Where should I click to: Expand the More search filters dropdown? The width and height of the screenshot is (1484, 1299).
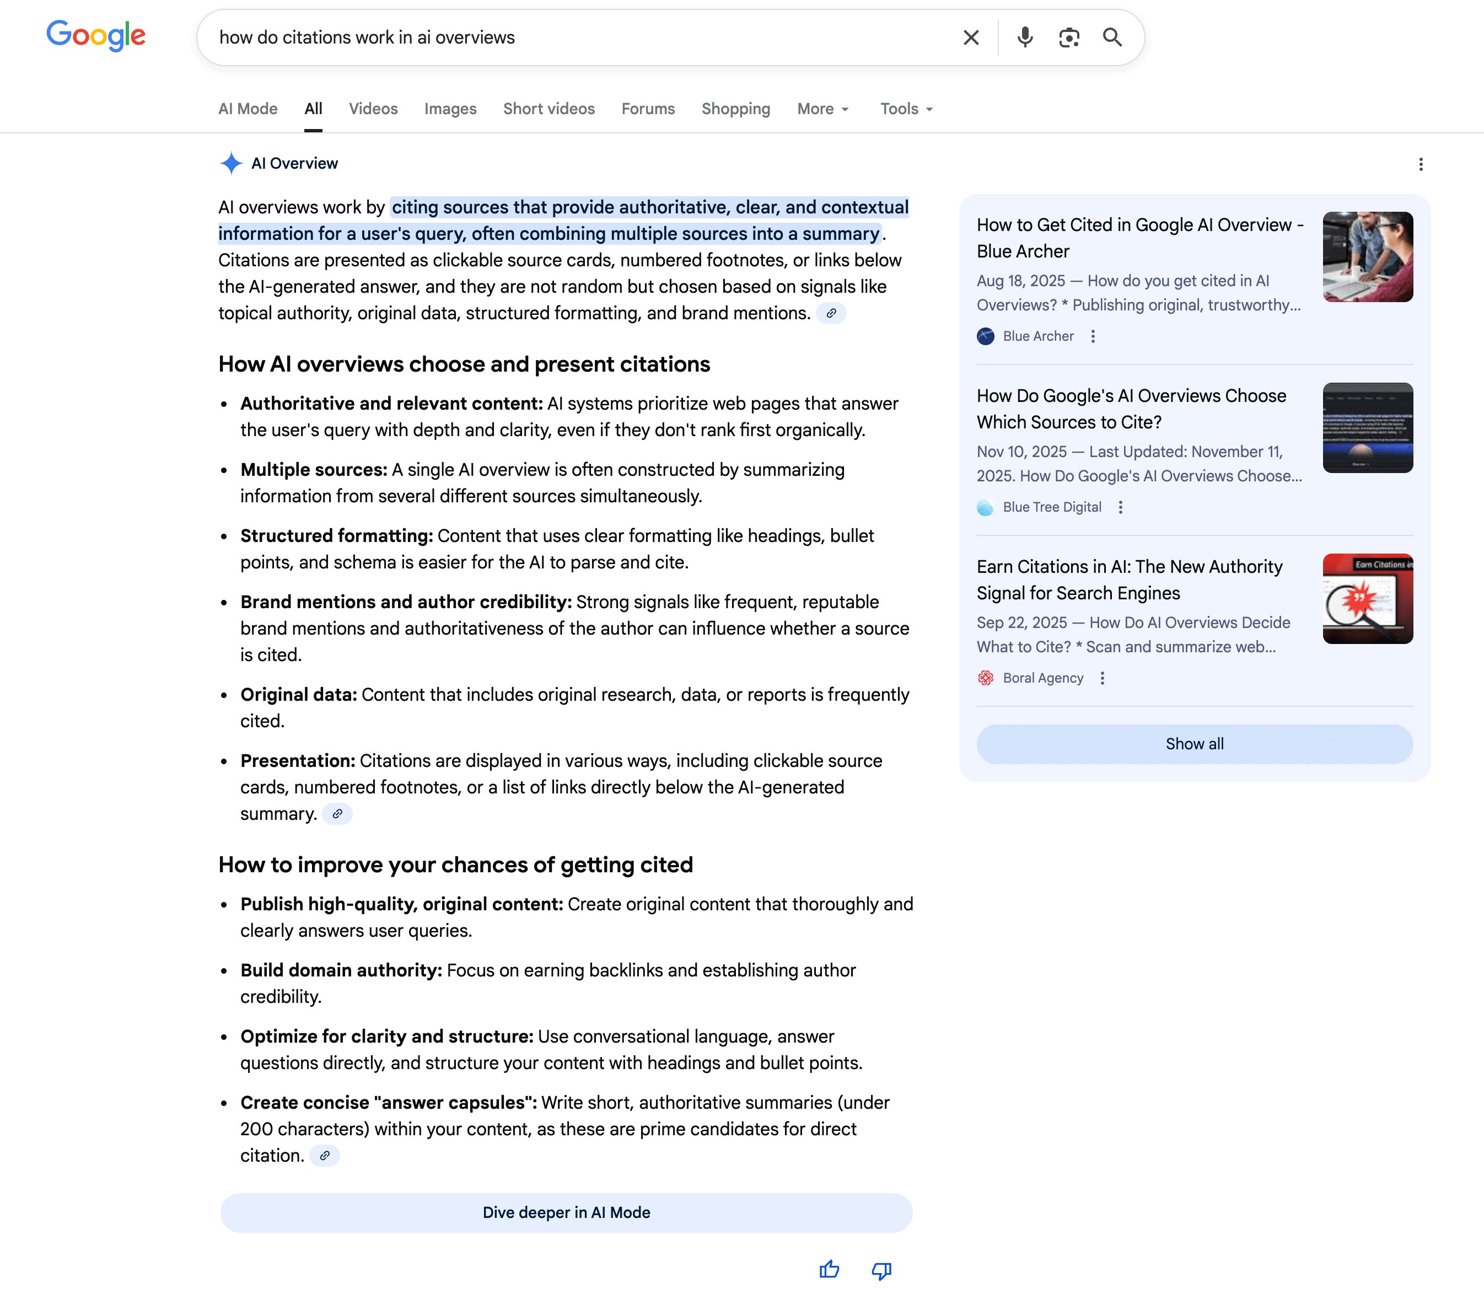coord(822,109)
